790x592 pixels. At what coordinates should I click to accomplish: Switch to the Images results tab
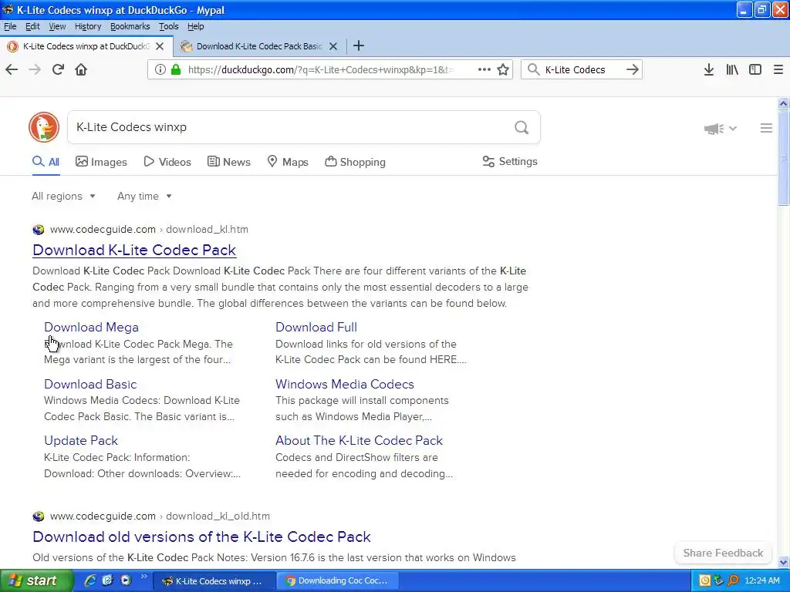[101, 162]
